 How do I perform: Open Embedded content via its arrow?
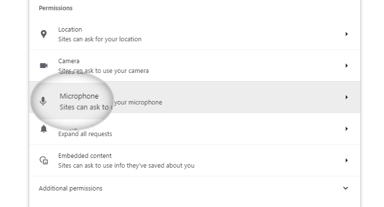coord(346,160)
